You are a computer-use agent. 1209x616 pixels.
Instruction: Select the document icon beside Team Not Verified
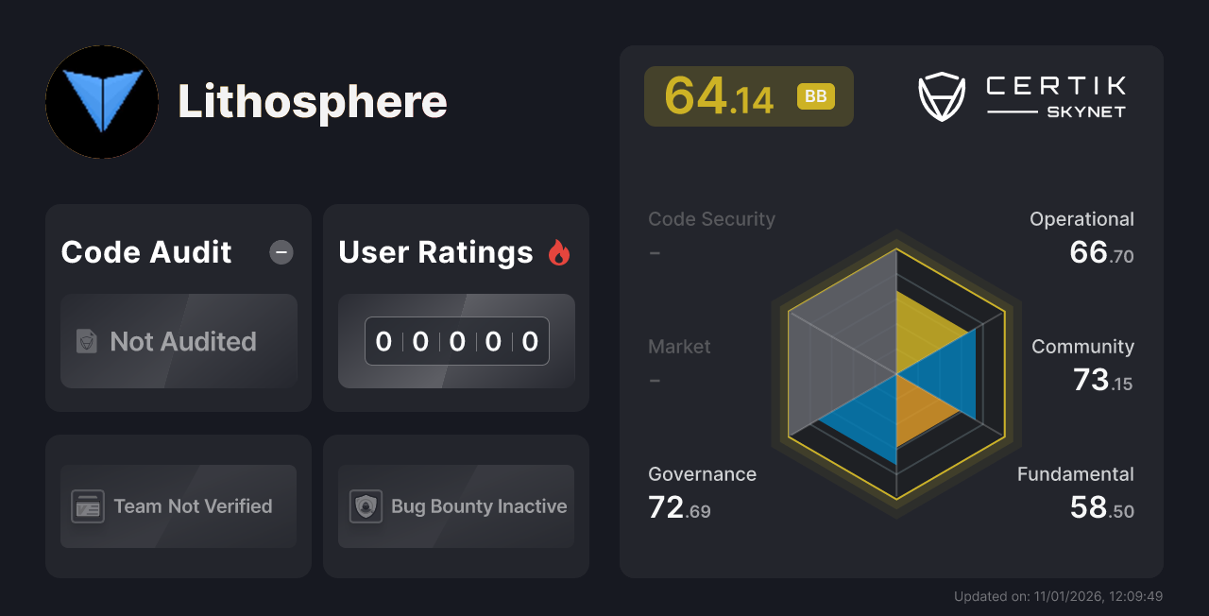[88, 506]
